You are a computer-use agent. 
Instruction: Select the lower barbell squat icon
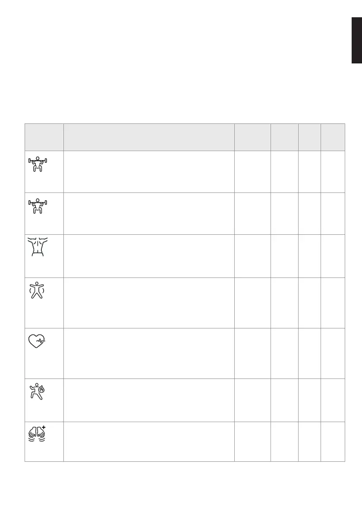pos(38,207)
